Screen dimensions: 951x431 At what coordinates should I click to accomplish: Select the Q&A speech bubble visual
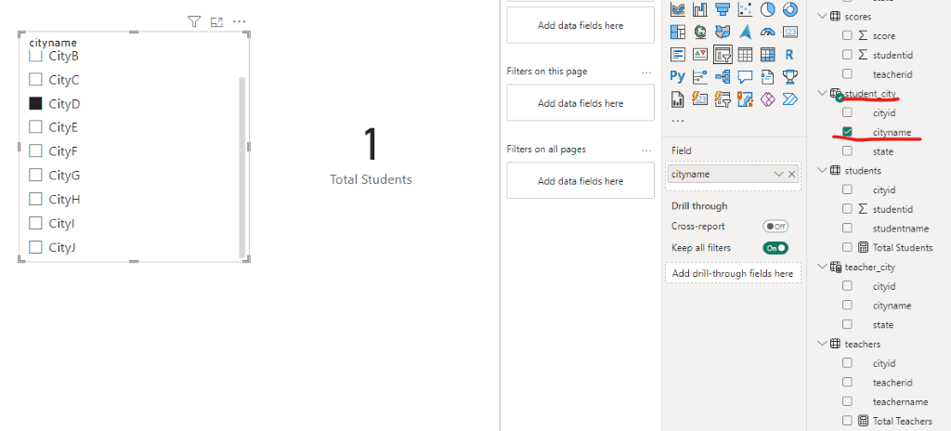[745, 76]
